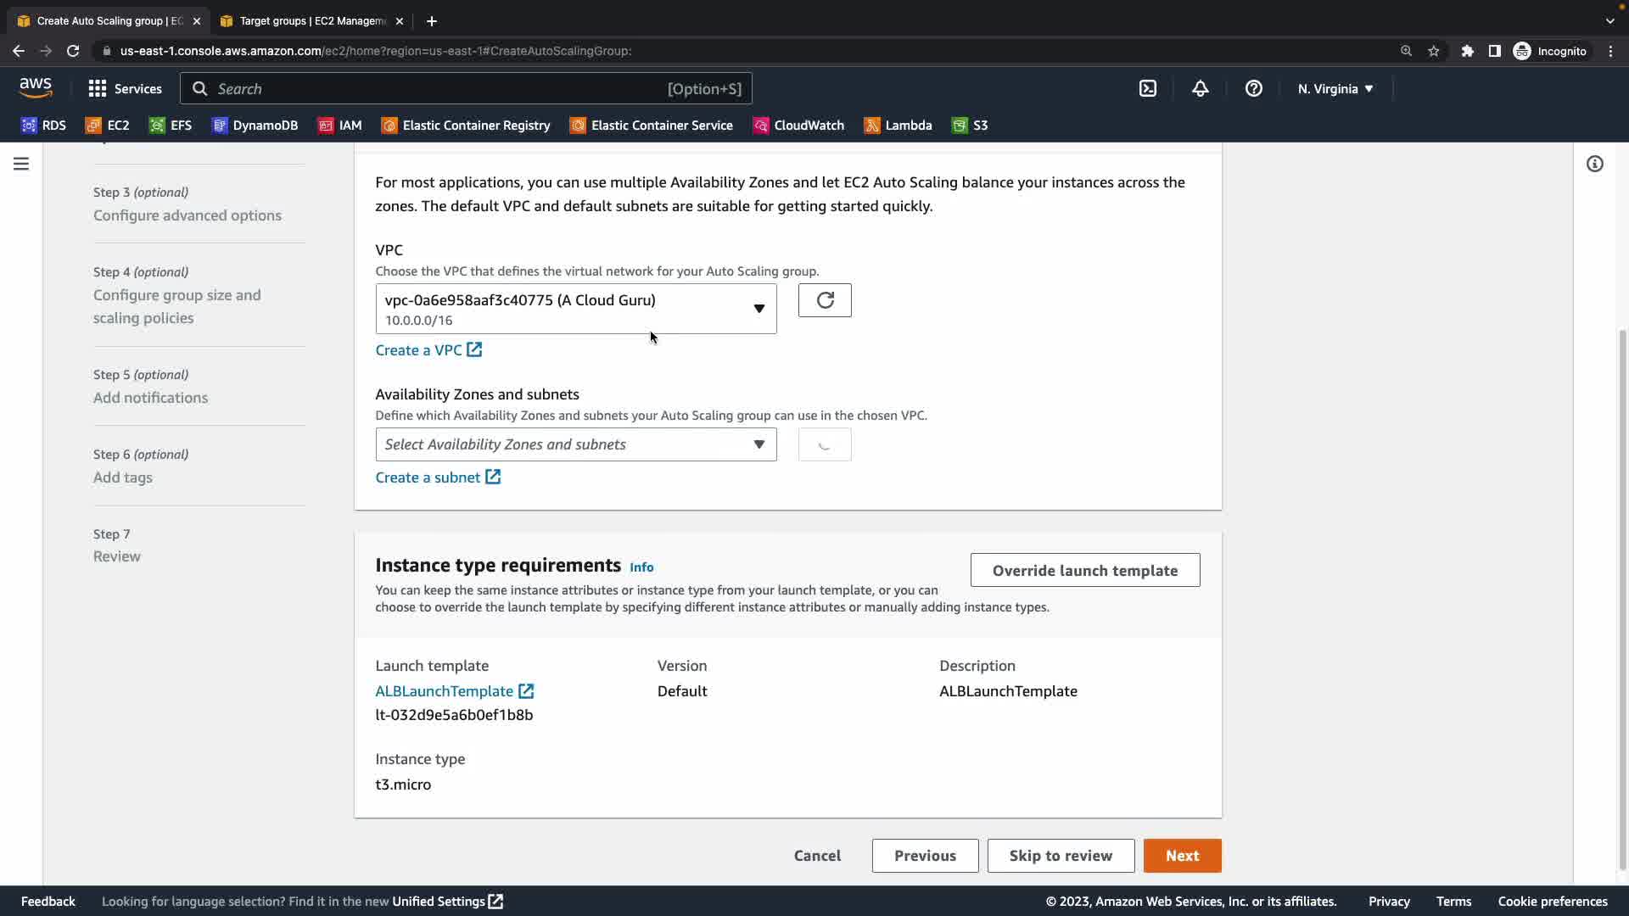Viewport: 1629px width, 916px height.
Task: Refresh the VPC list
Action: click(x=824, y=300)
